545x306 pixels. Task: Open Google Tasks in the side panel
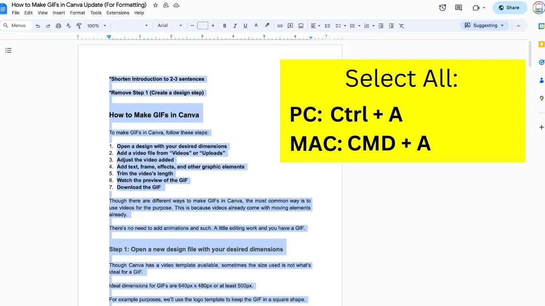point(541,62)
